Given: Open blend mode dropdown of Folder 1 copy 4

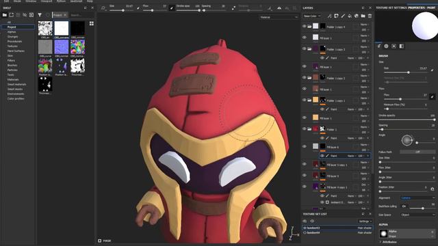Looking at the screenshot, I should [x=365, y=25].
